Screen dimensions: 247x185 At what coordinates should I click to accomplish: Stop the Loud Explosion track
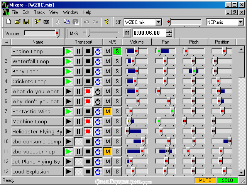(88, 172)
